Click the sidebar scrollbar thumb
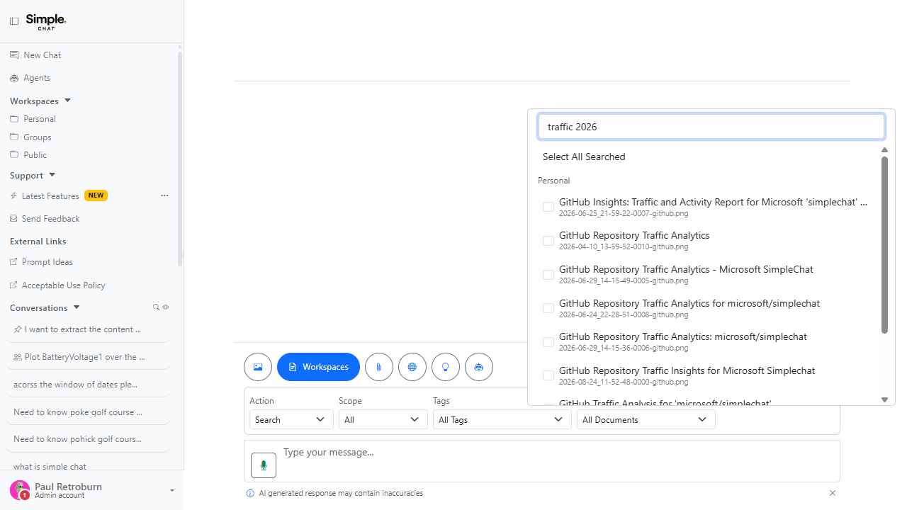Screen dimensions: 907x510 [x=180, y=158]
